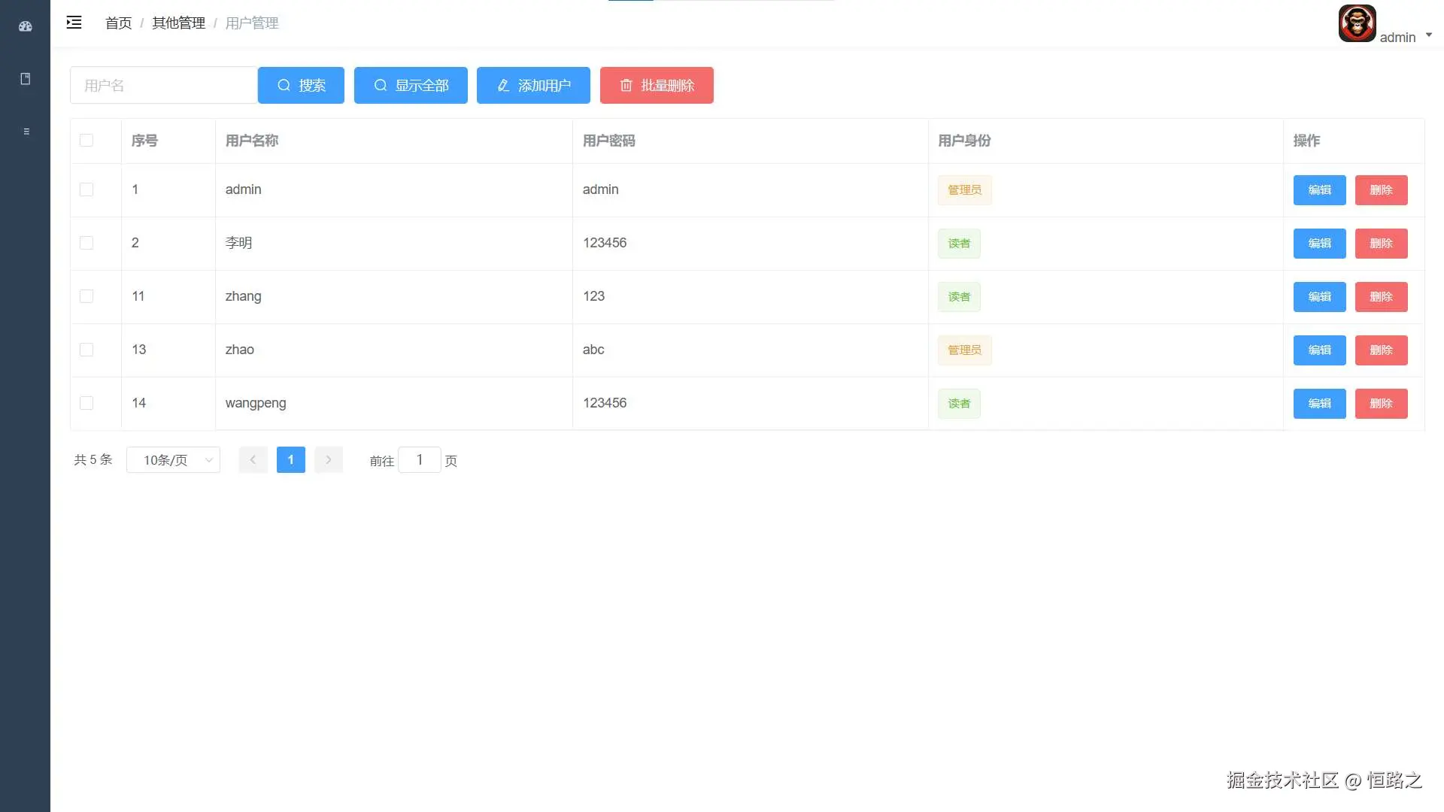The image size is (1444, 812).
Task: Select page number 1 in the pagination
Action: (x=290, y=459)
